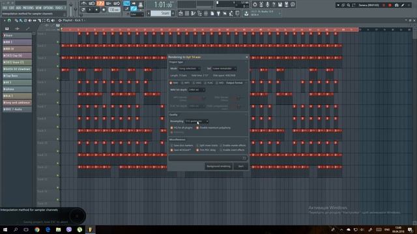Click the microphone recording icon

point(268,5)
